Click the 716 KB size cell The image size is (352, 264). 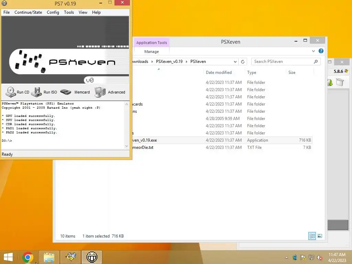pos(305,140)
